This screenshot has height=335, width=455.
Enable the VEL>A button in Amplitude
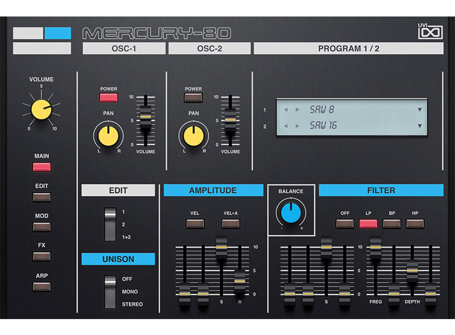pos(230,224)
